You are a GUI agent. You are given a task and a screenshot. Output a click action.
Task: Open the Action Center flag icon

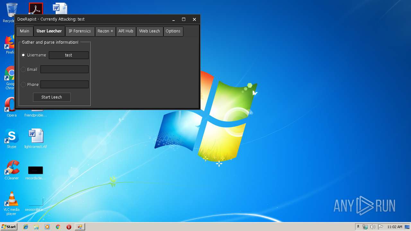380,227
